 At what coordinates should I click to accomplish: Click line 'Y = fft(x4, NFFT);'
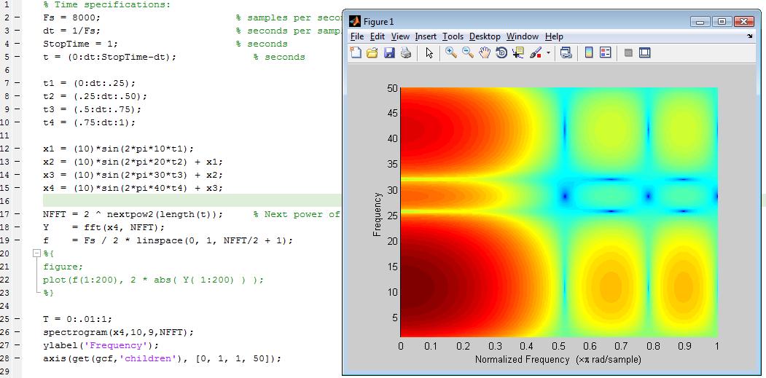click(103, 227)
